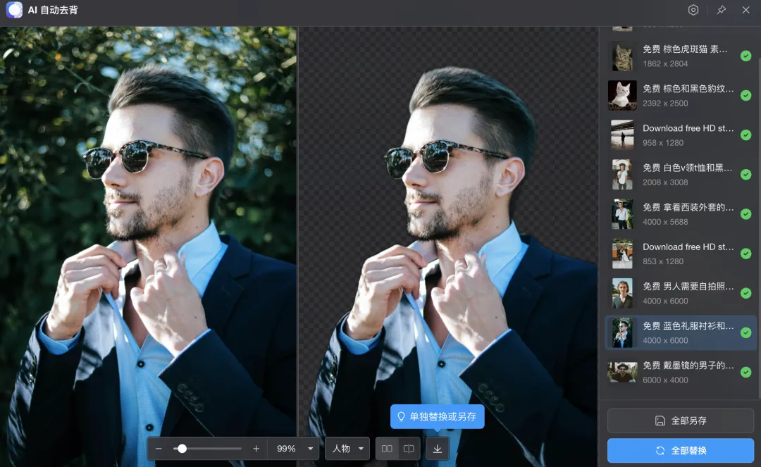Open the 人物 subject type dropdown

click(x=347, y=449)
